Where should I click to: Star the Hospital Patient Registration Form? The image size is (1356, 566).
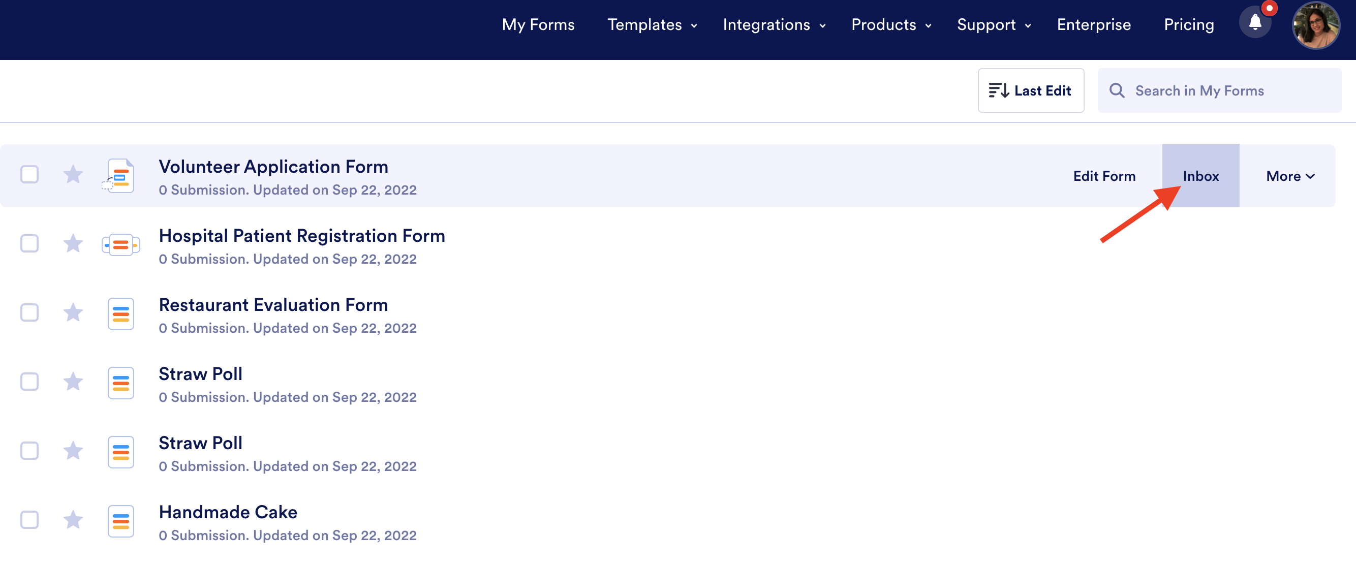(x=73, y=243)
